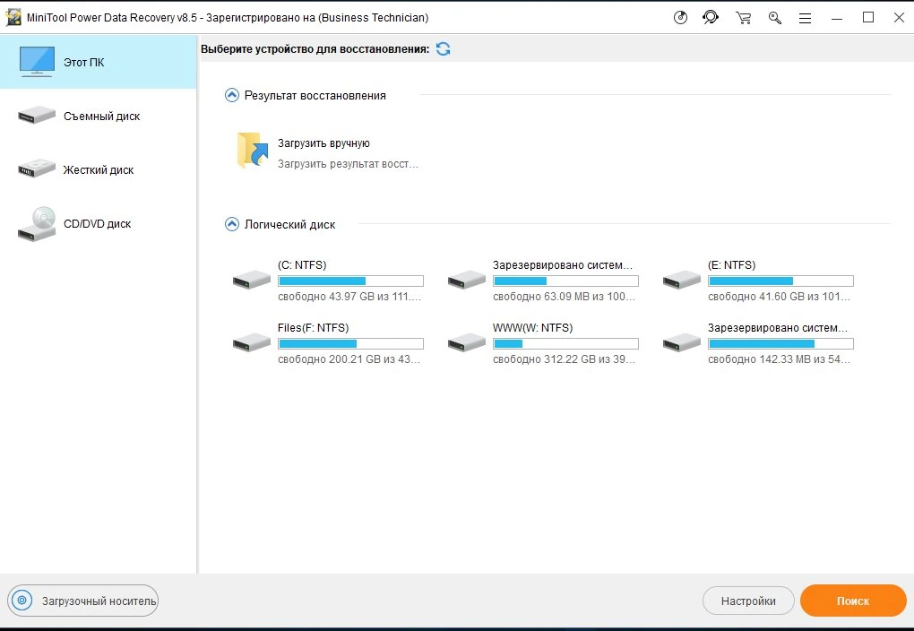Click the Жесткий диск drive icon

[36, 169]
